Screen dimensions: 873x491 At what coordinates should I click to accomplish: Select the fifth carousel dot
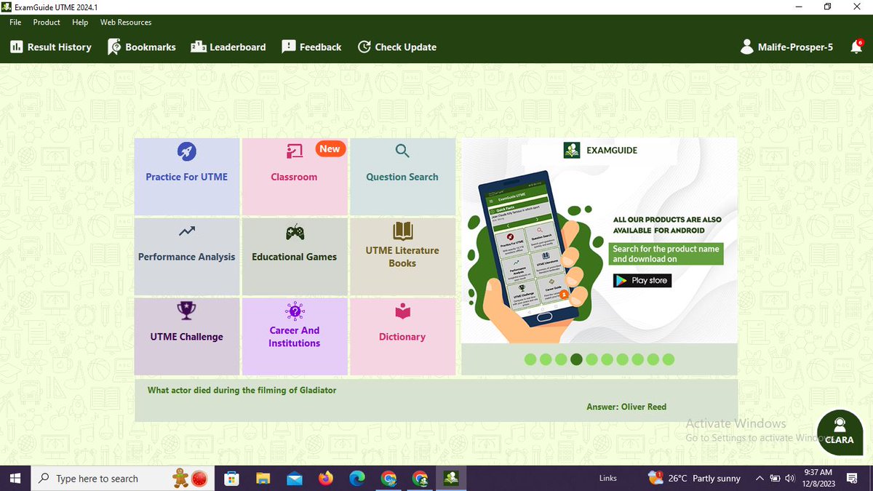[x=591, y=359]
